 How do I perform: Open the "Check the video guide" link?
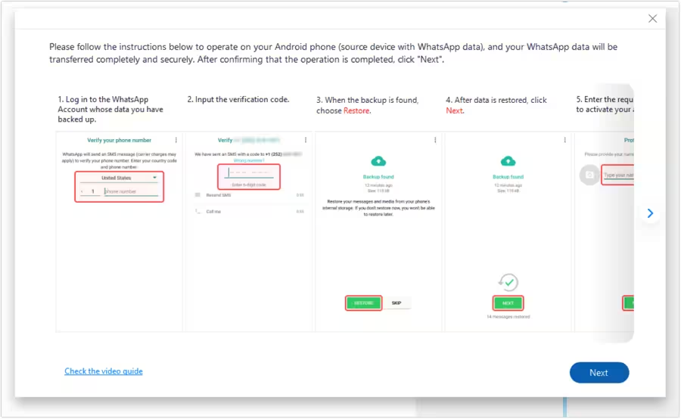pyautogui.click(x=104, y=371)
